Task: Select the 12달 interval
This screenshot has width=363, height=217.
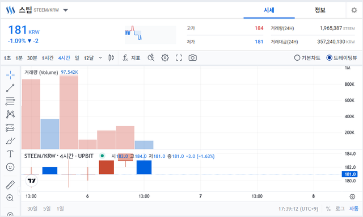Action: (88, 58)
